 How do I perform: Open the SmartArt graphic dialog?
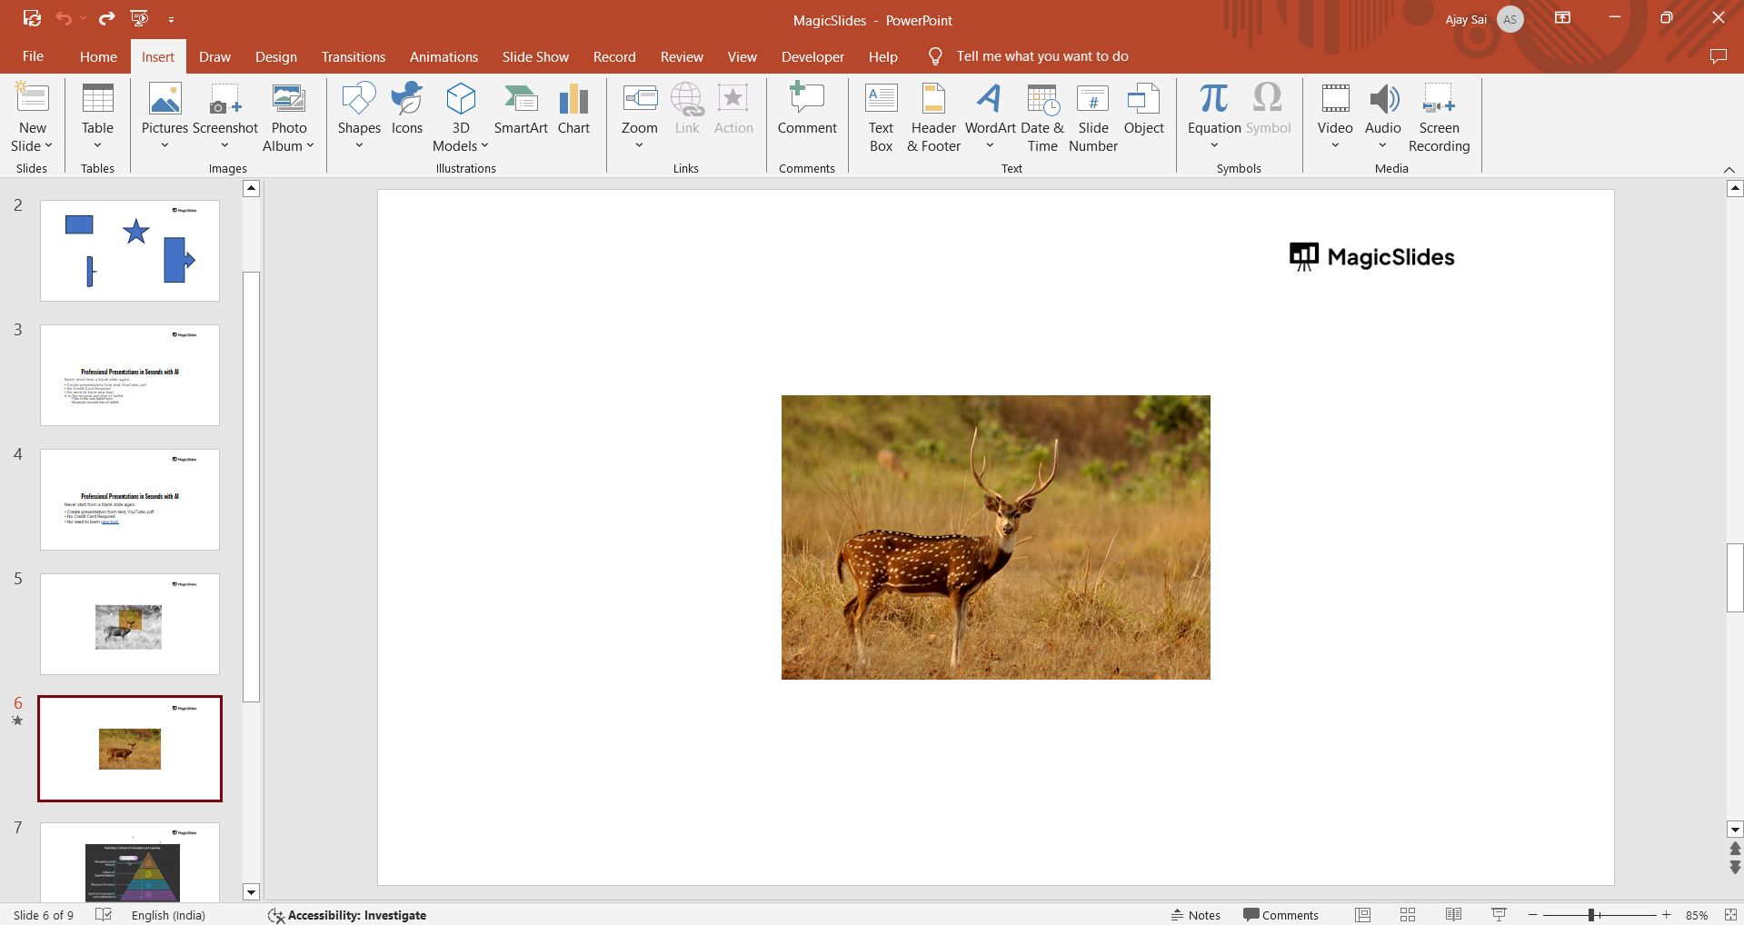tap(521, 111)
